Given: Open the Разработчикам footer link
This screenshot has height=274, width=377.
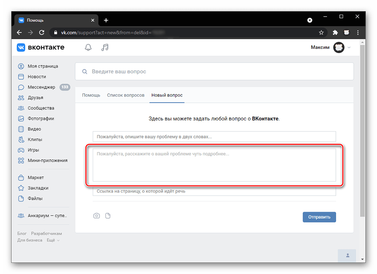Looking at the screenshot, I should pyautogui.click(x=46, y=233).
